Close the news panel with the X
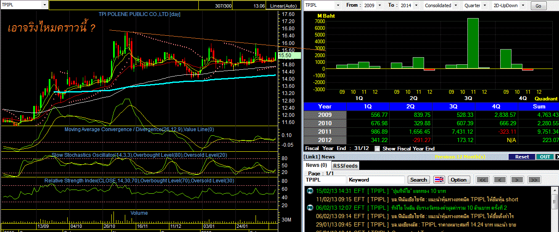559x232 pixels. point(557,157)
